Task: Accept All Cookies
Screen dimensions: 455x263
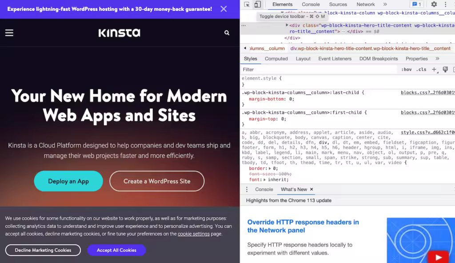Action: (x=116, y=250)
